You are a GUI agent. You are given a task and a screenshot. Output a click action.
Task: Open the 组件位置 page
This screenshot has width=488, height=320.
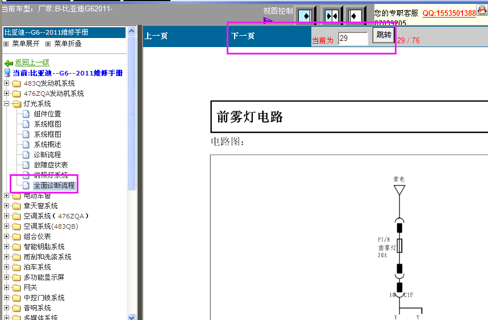point(47,114)
